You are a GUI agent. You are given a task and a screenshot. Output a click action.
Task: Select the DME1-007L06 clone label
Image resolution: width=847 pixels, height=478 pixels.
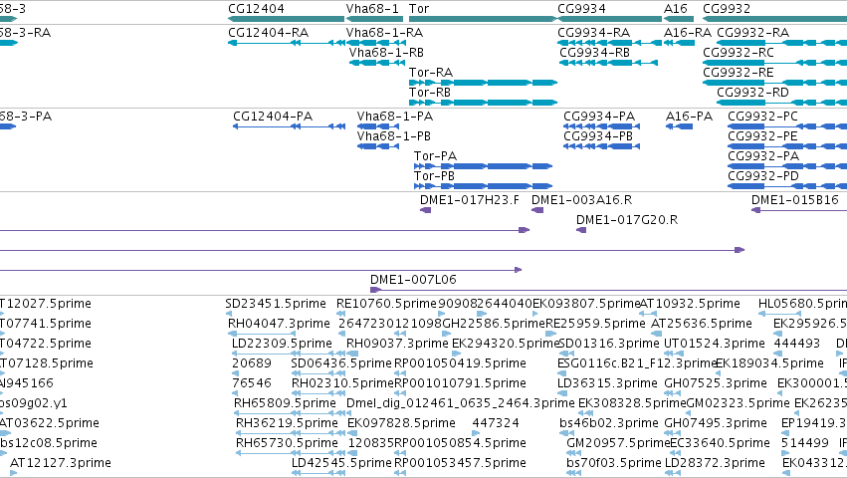413,280
